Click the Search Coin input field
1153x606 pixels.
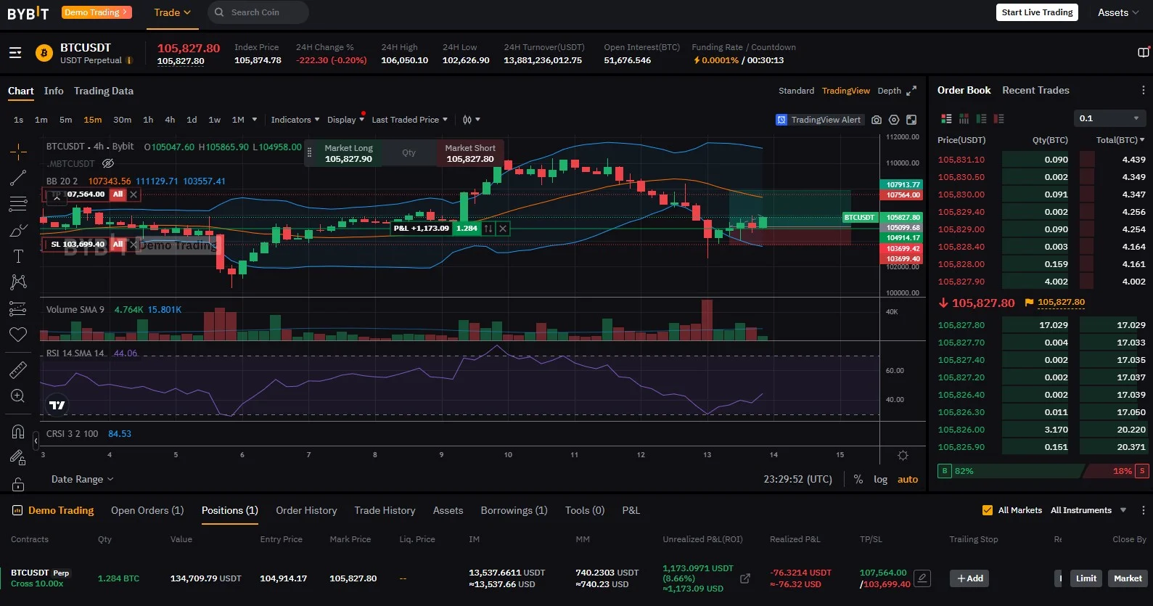click(258, 12)
